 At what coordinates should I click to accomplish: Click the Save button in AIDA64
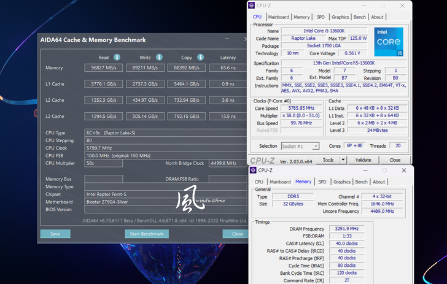click(55, 234)
